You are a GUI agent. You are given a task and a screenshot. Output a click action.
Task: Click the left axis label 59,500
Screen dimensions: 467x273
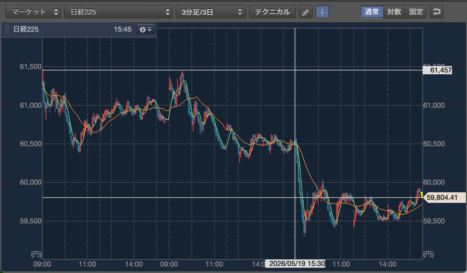(31, 221)
